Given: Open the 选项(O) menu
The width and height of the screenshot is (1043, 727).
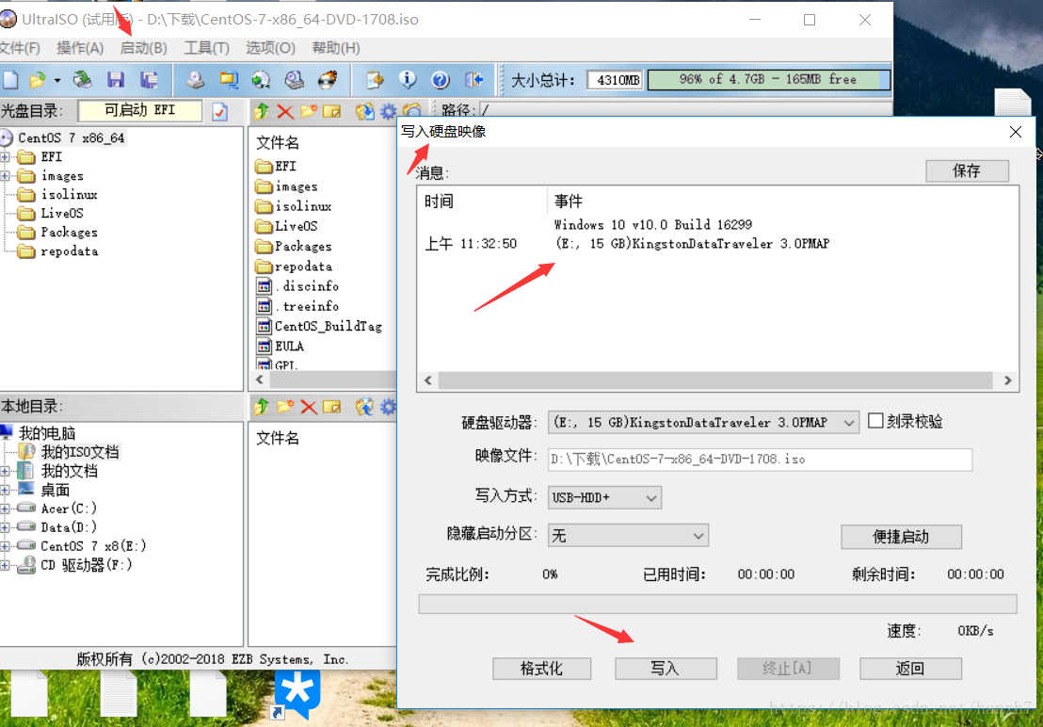Looking at the screenshot, I should pyautogui.click(x=271, y=48).
